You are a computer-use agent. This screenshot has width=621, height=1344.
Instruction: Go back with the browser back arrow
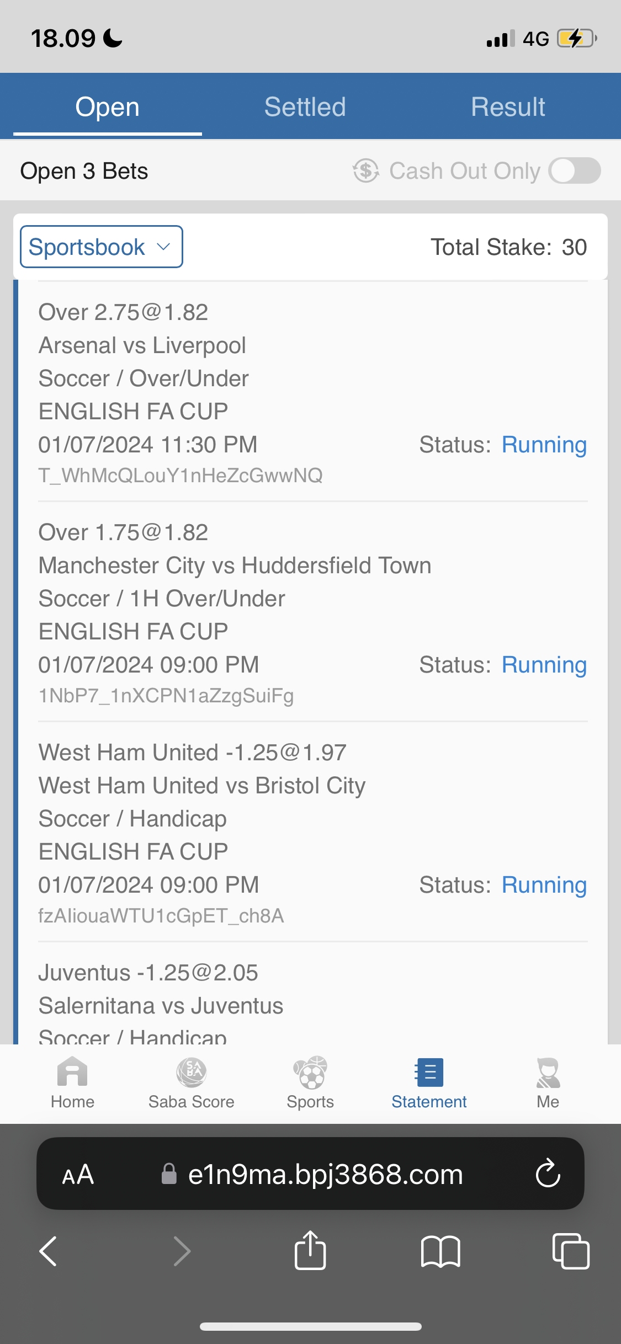pos(49,1251)
